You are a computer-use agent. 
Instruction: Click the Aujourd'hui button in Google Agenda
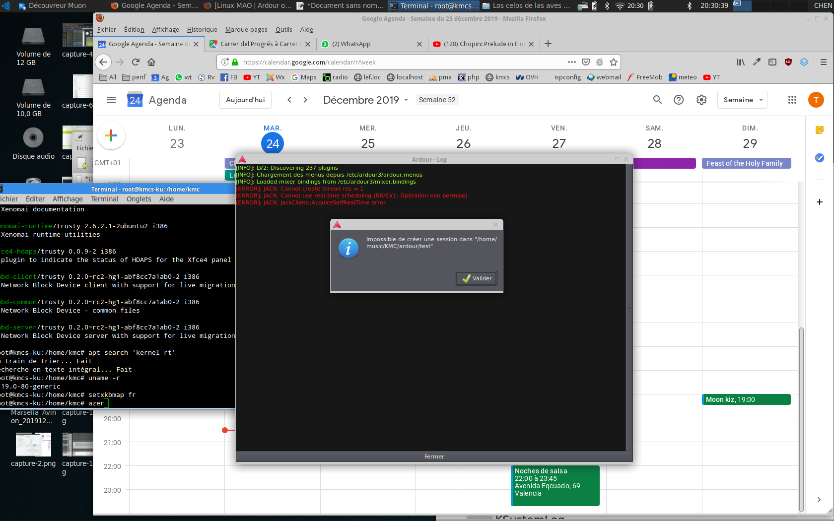pyautogui.click(x=245, y=100)
